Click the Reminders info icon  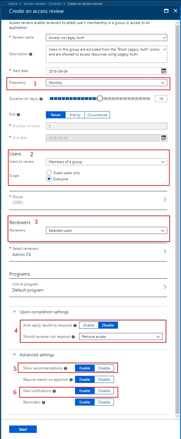click(44, 402)
